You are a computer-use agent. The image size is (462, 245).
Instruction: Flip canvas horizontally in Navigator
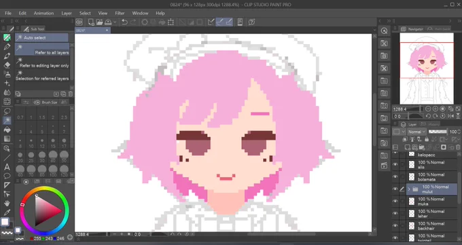tap(450, 116)
